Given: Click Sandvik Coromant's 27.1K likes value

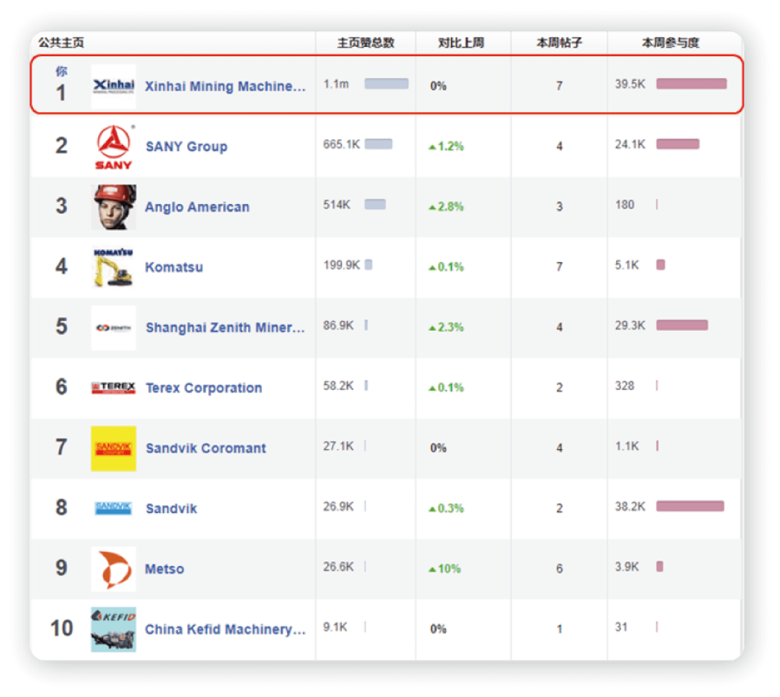Looking at the screenshot, I should point(338,446).
